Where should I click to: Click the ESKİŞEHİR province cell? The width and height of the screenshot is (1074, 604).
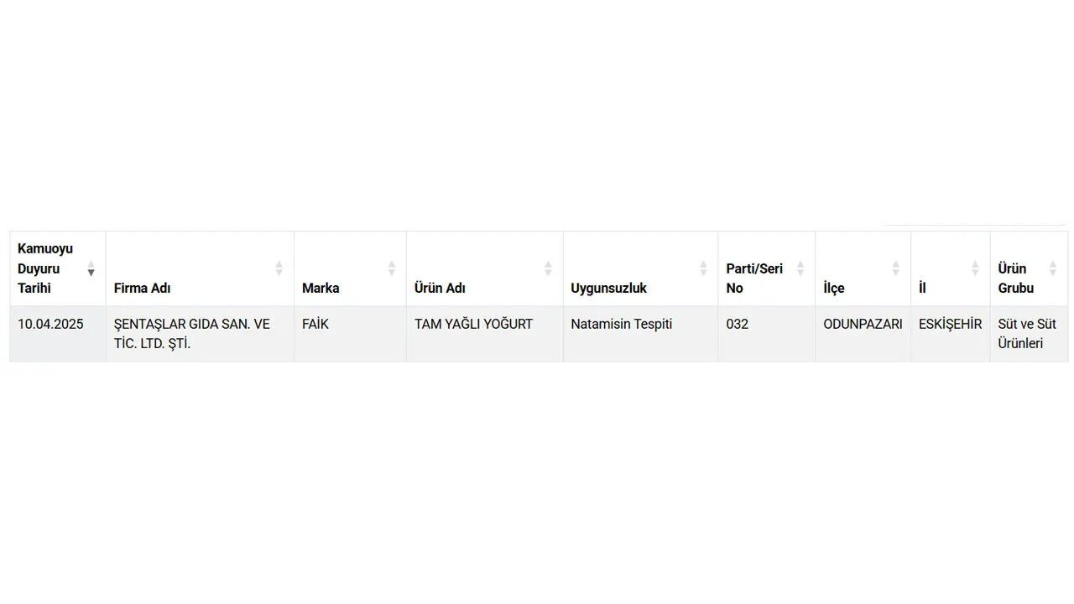point(950,334)
